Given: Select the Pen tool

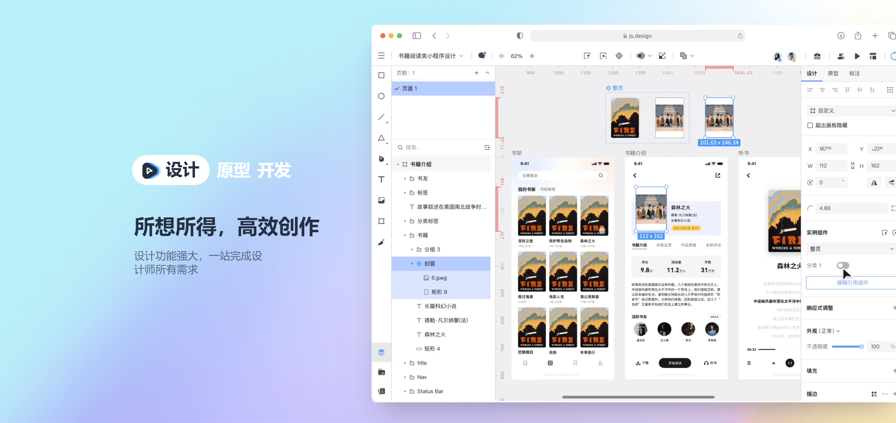Looking at the screenshot, I should (x=382, y=159).
